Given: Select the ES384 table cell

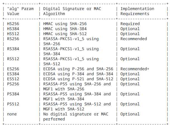Looking at the screenshot, I should [13, 74].
